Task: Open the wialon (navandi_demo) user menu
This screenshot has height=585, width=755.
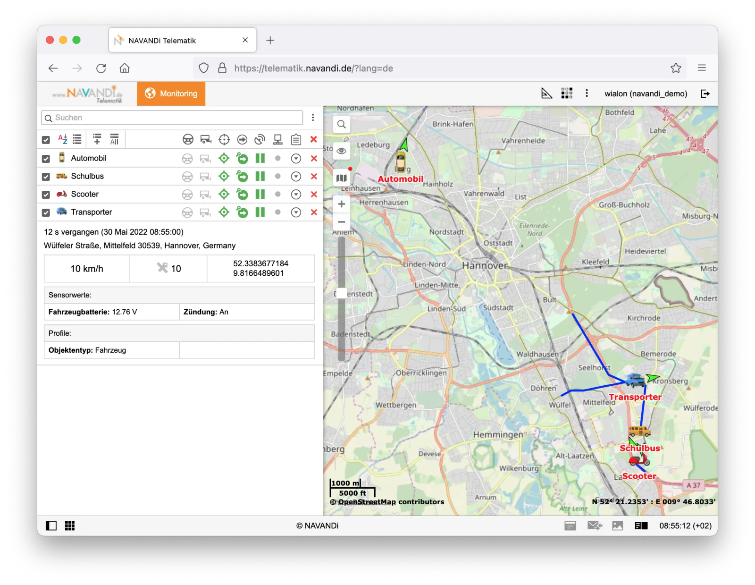Action: 646,93
